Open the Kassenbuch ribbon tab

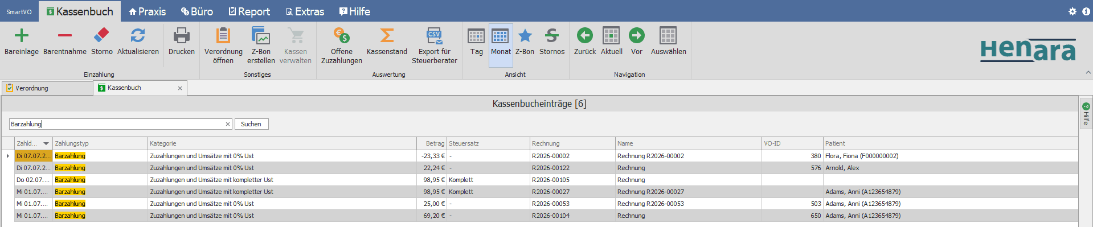point(80,11)
